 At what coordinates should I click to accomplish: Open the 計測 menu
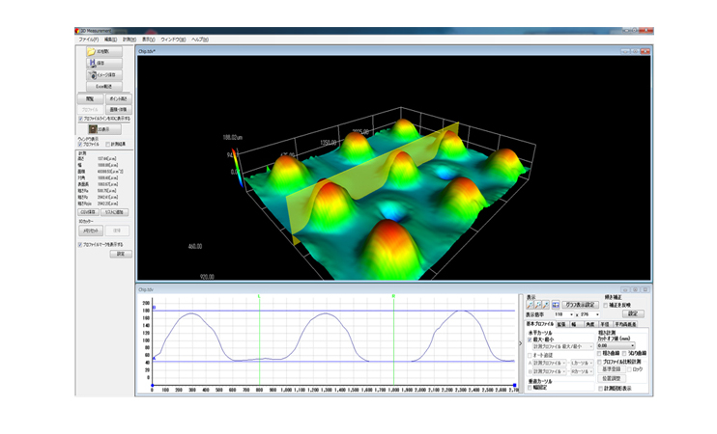pyautogui.click(x=129, y=40)
